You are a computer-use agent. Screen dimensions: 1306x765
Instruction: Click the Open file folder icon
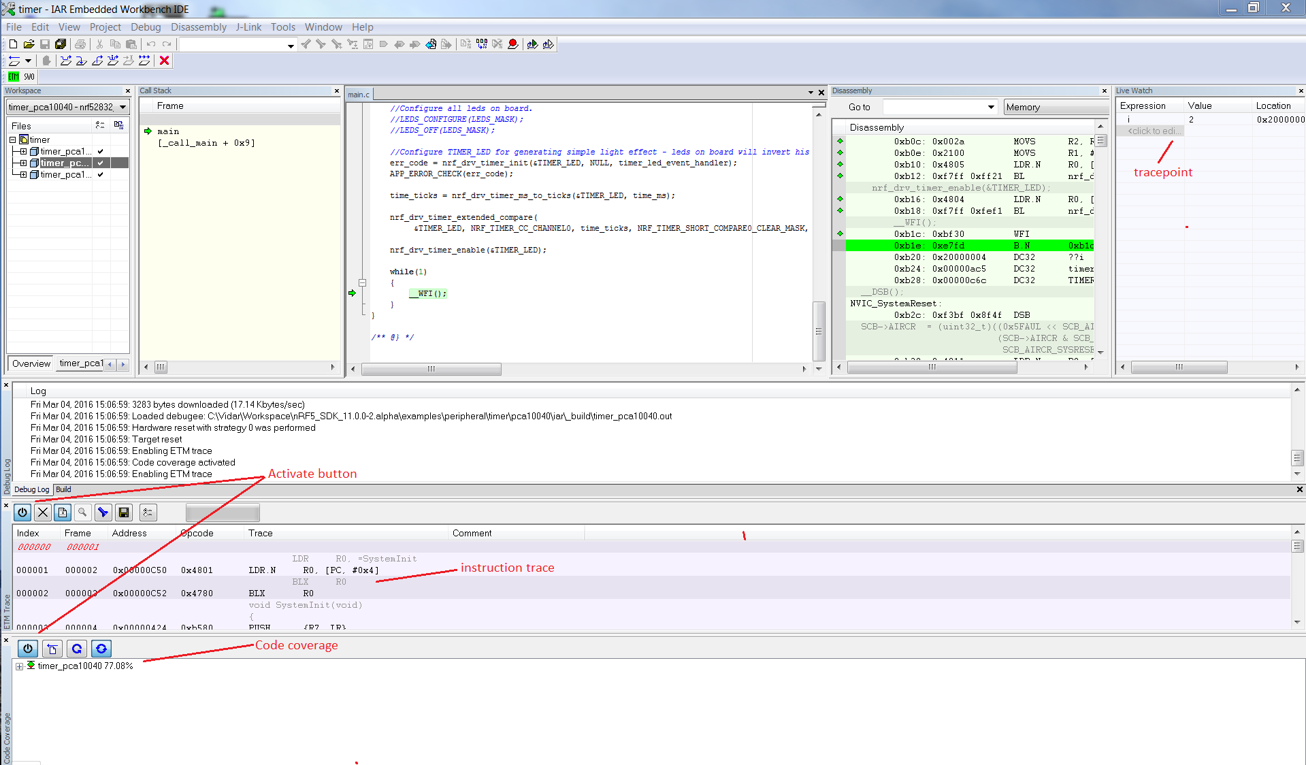click(29, 44)
